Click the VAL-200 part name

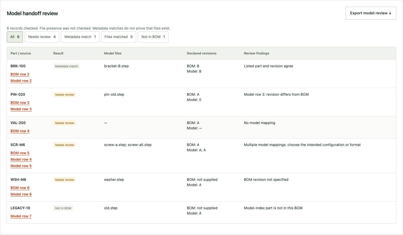(18, 123)
